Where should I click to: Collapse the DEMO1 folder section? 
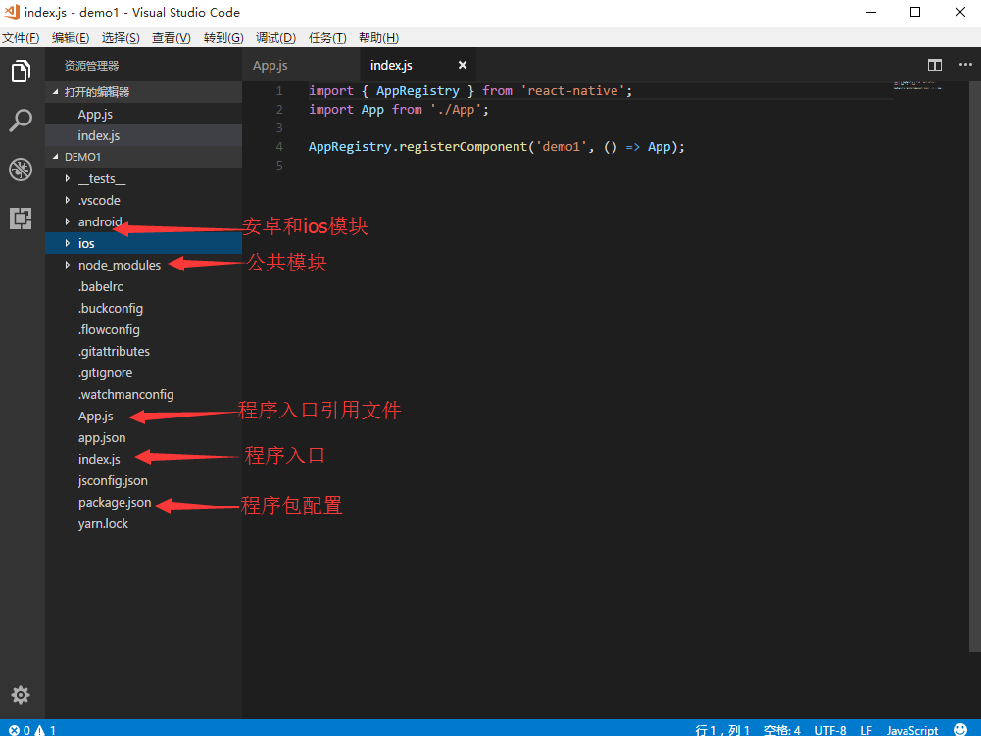tap(55, 157)
